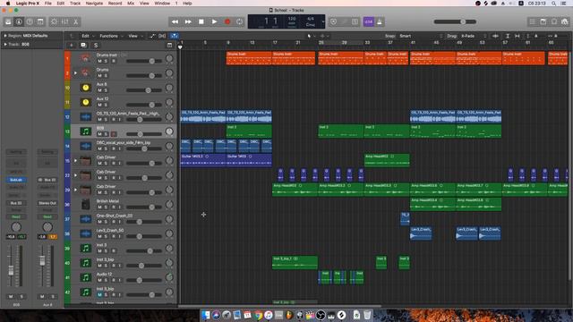This screenshot has width=573, height=322.
Task: Open the View dropdown in tracks area
Action: click(x=135, y=36)
